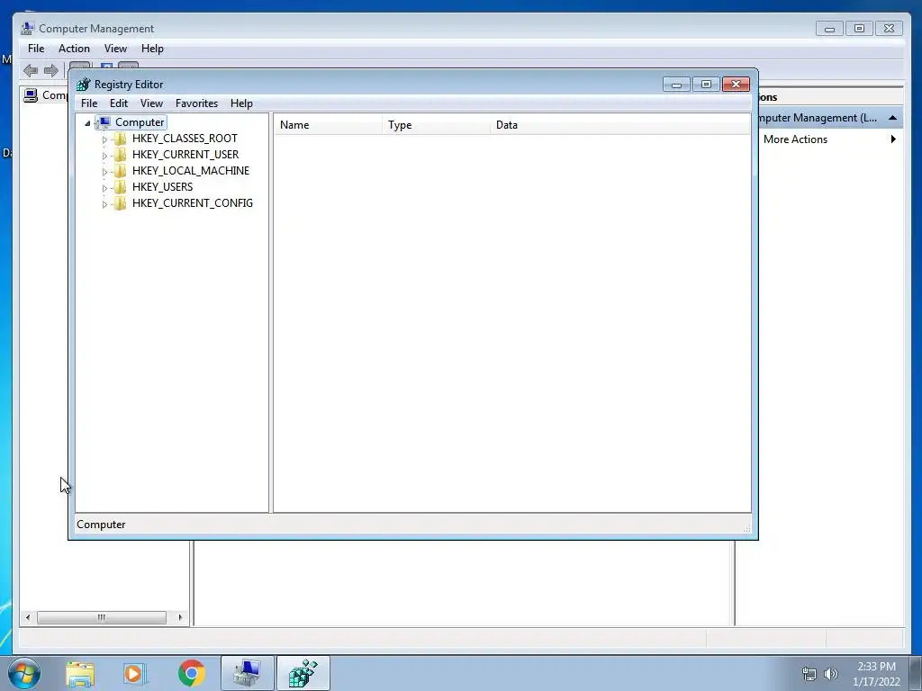Click the Registry Editor title bar icon

84,85
